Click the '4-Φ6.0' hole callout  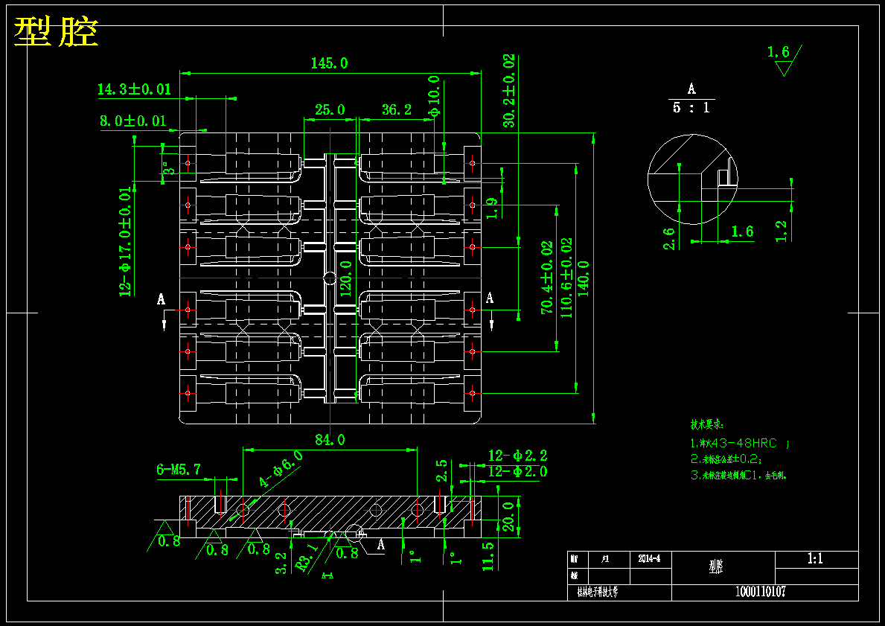click(281, 468)
